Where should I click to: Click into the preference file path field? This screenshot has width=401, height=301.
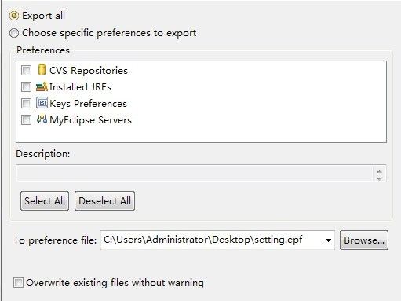[212, 240]
